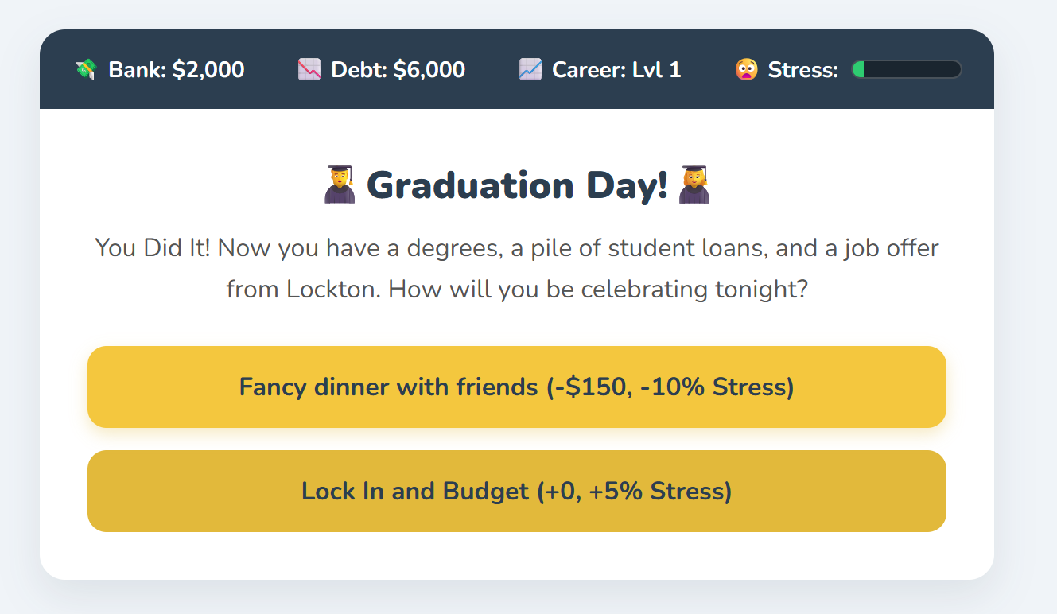
Task: Choose Lock In and Budget option
Action: pos(517,491)
